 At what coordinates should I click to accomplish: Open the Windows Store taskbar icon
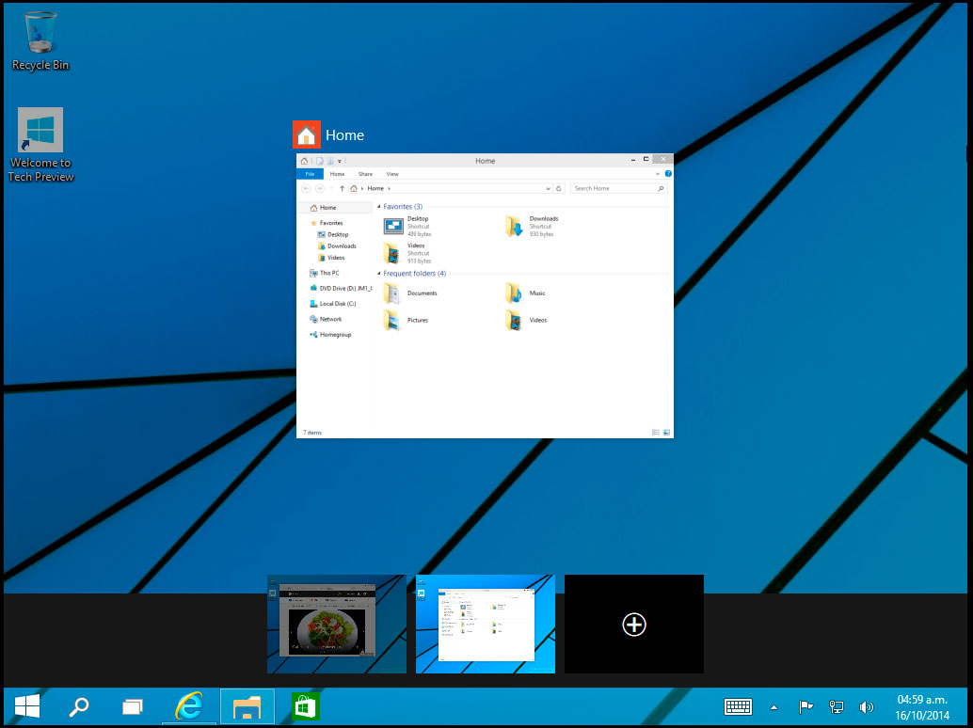305,706
